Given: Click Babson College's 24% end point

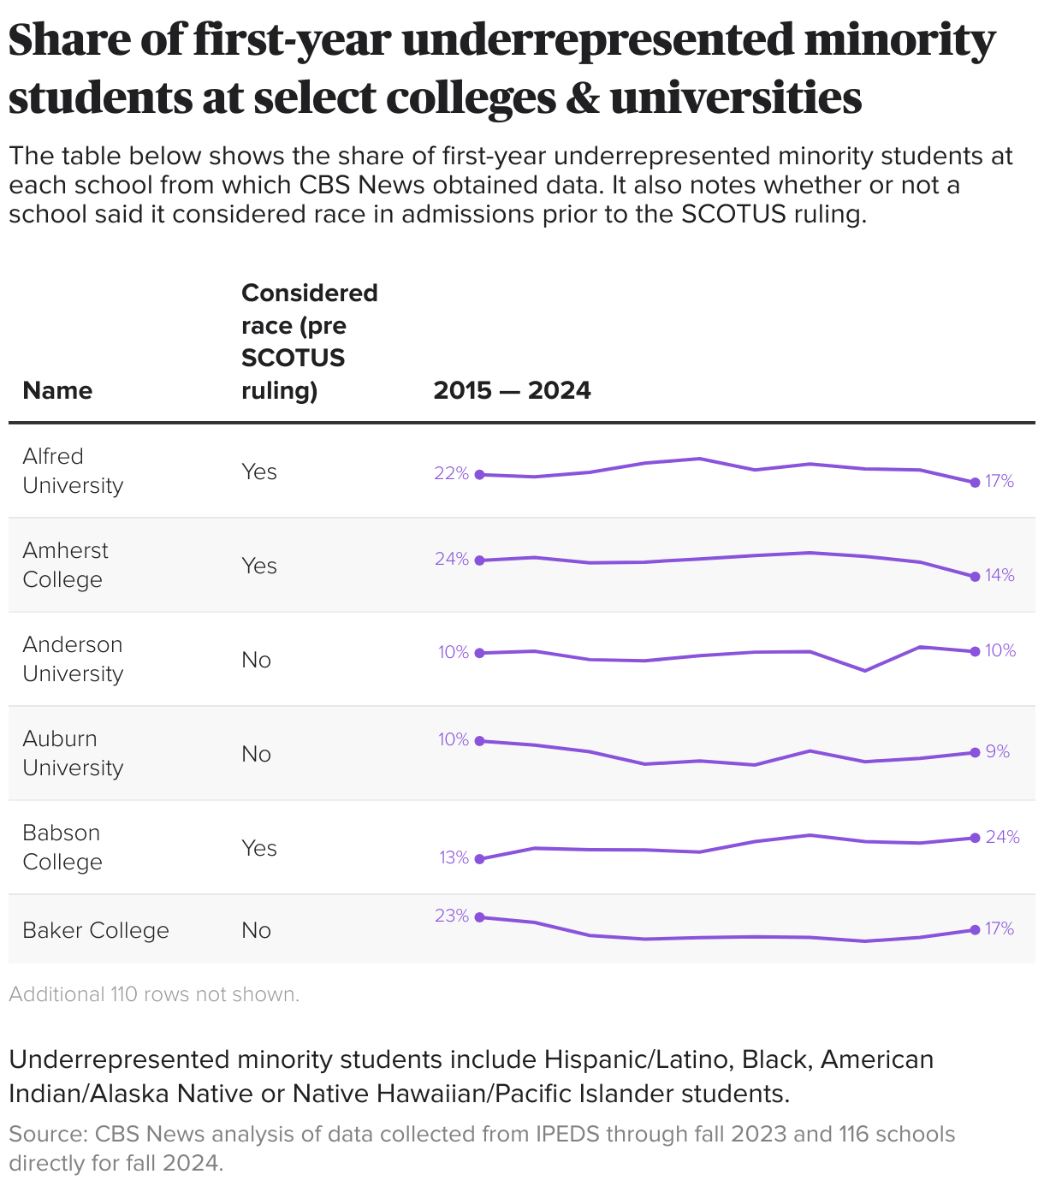Looking at the screenshot, I should coord(975,838).
